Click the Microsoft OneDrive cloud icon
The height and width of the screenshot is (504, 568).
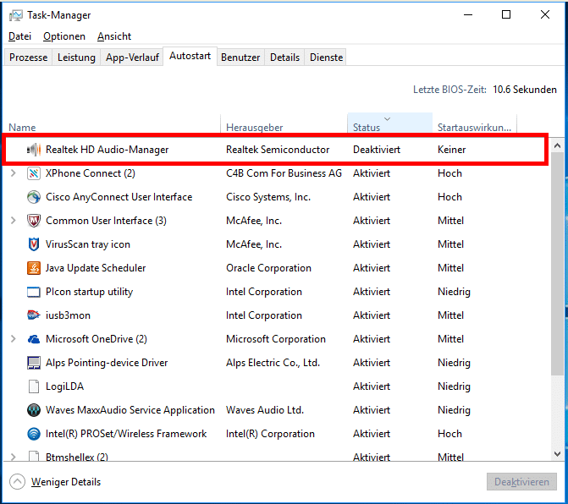[x=34, y=339]
